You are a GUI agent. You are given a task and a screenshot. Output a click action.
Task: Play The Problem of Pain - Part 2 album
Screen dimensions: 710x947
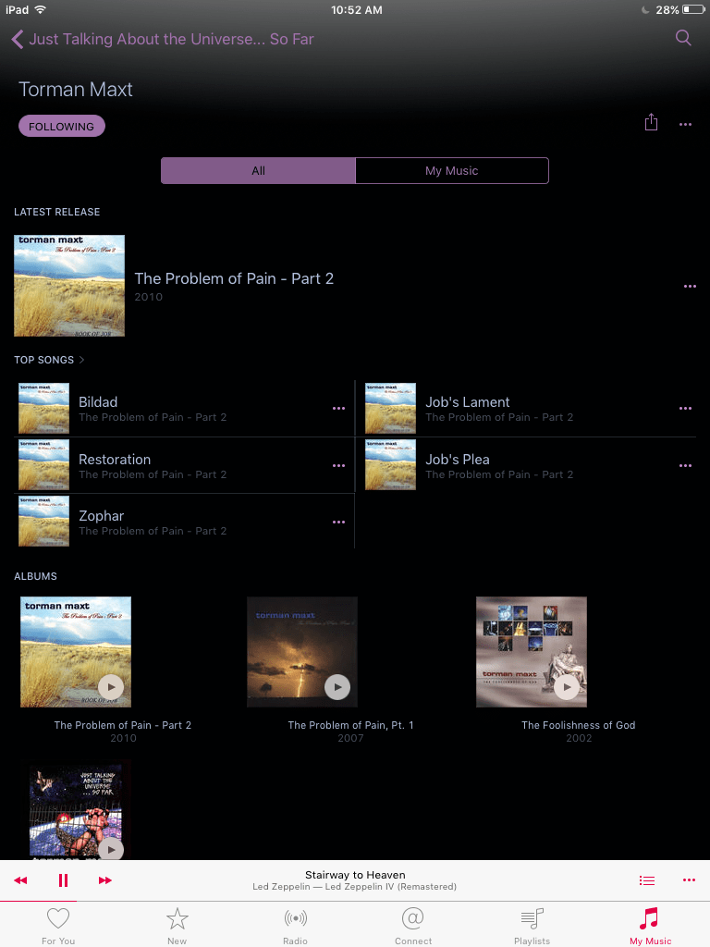tap(111, 687)
